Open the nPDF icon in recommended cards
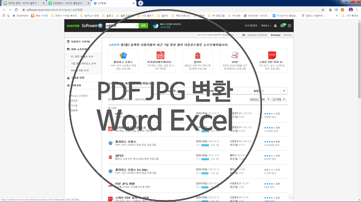This screenshot has height=202, width=361. pyautogui.click(x=235, y=56)
